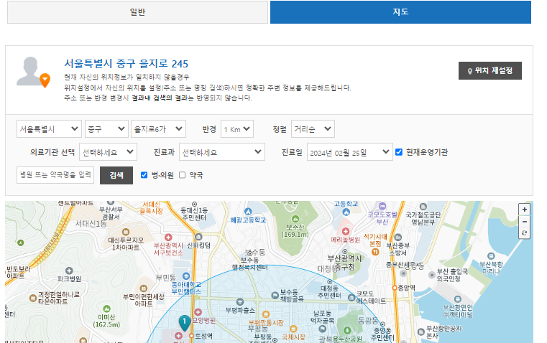Screen dimensions: 547x343
Task: Focus the hospital or pharmacy name input
Action: [x=55, y=175]
